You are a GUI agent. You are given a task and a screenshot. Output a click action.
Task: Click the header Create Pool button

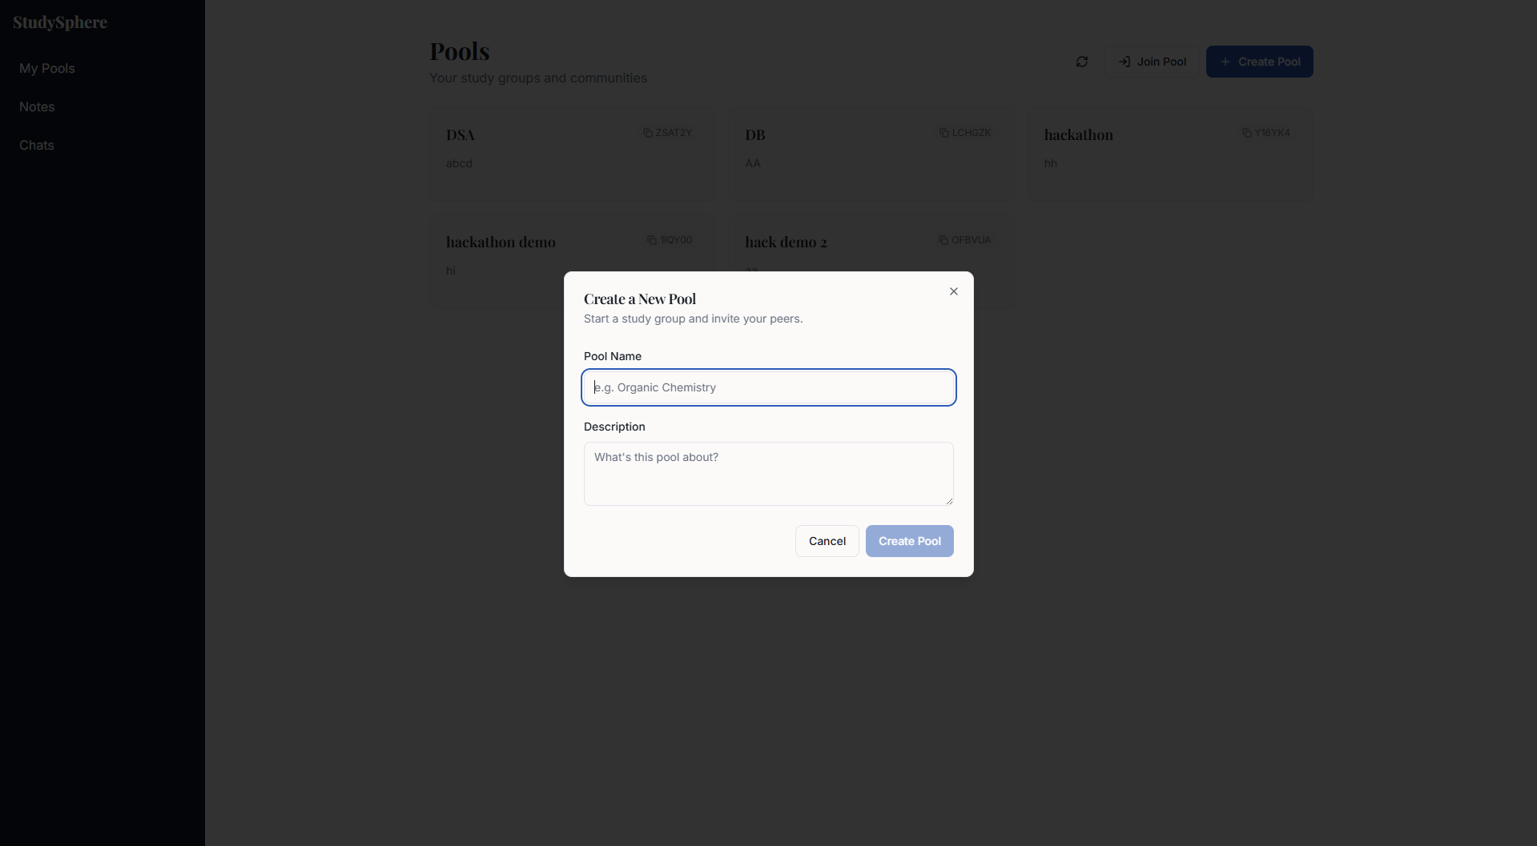pyautogui.click(x=1260, y=62)
